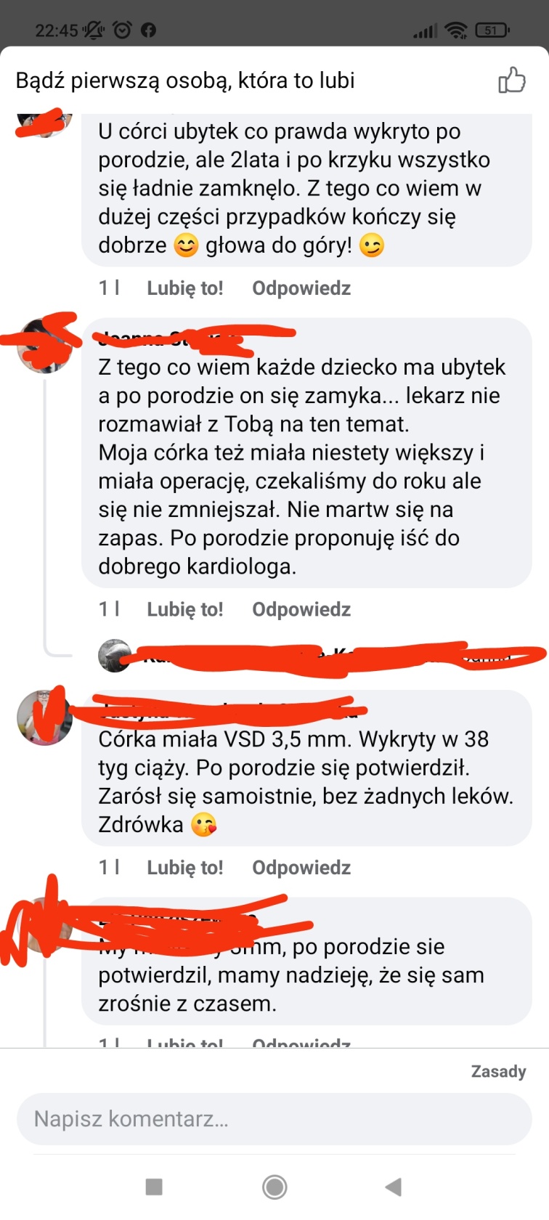Viewport: 549px width, 1220px height.
Task: Tap the thumbs-up like icon at top
Action: tap(511, 80)
